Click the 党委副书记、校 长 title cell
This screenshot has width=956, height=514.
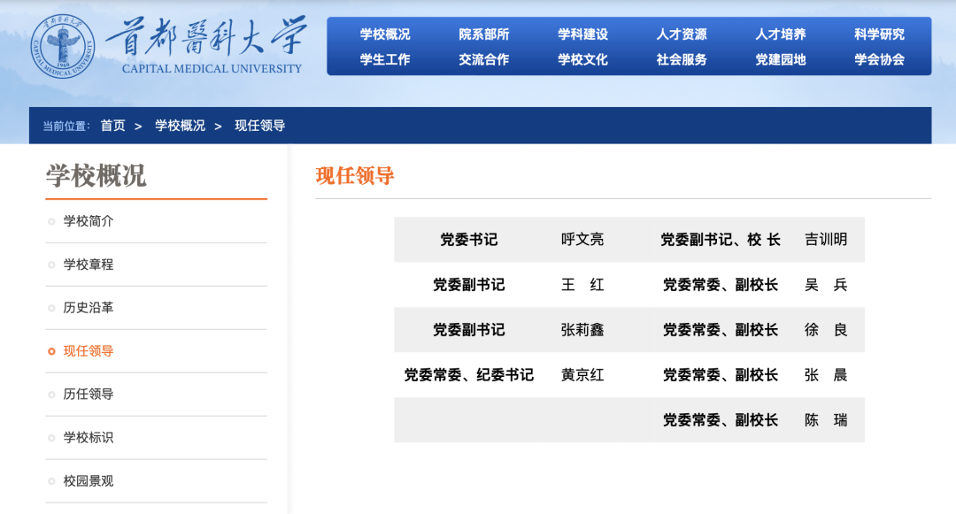pos(721,240)
